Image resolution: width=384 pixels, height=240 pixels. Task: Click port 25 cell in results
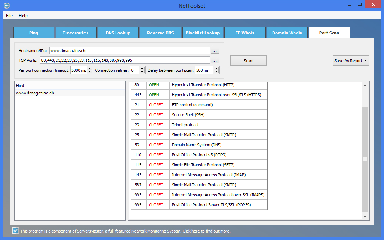tap(139, 135)
